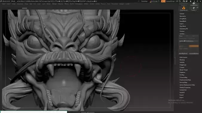Click the right tray divider handle
This screenshot has height=113, width=202.
(x=175, y=58)
